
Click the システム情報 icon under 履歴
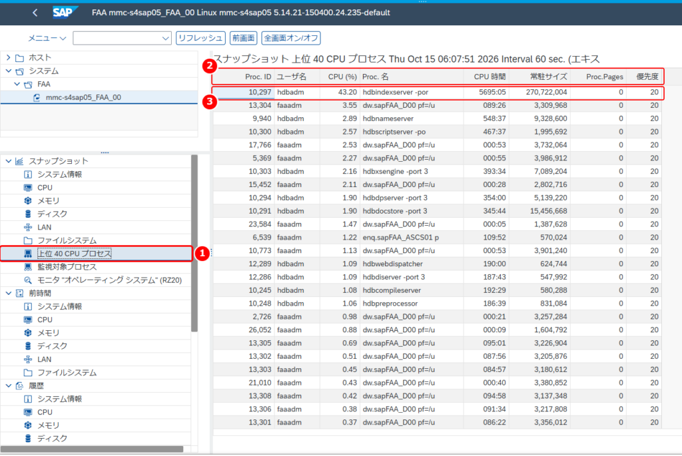coord(28,399)
